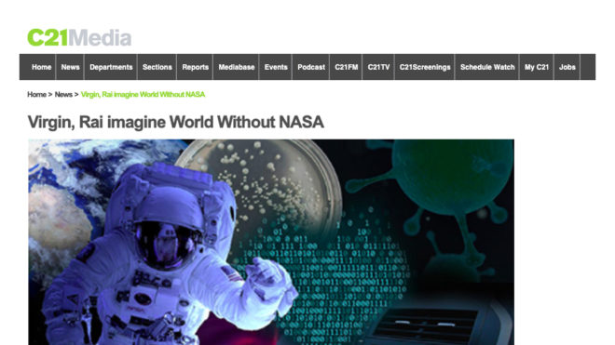Click the News breadcrumb link

pos(63,94)
